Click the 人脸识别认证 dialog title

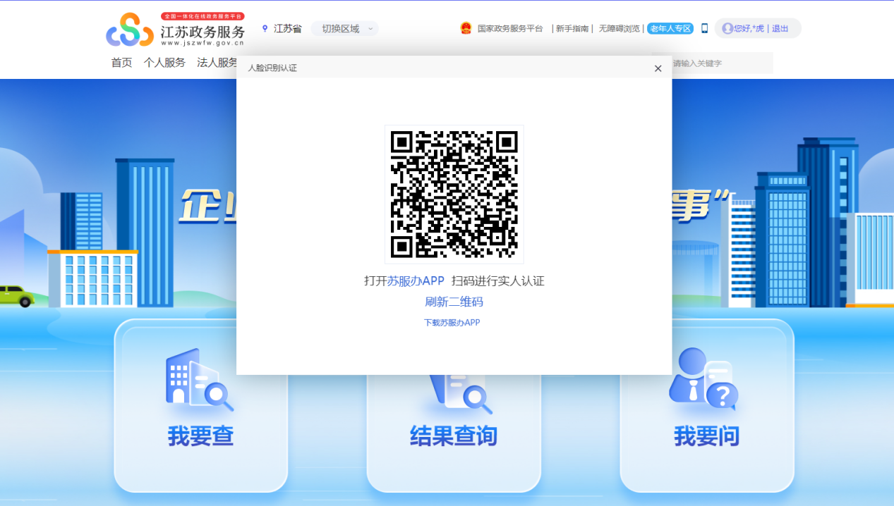point(272,68)
